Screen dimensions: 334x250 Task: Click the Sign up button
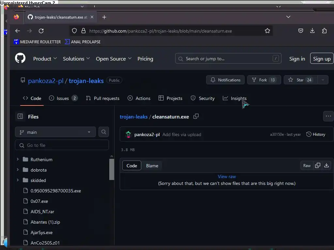coord(322,59)
